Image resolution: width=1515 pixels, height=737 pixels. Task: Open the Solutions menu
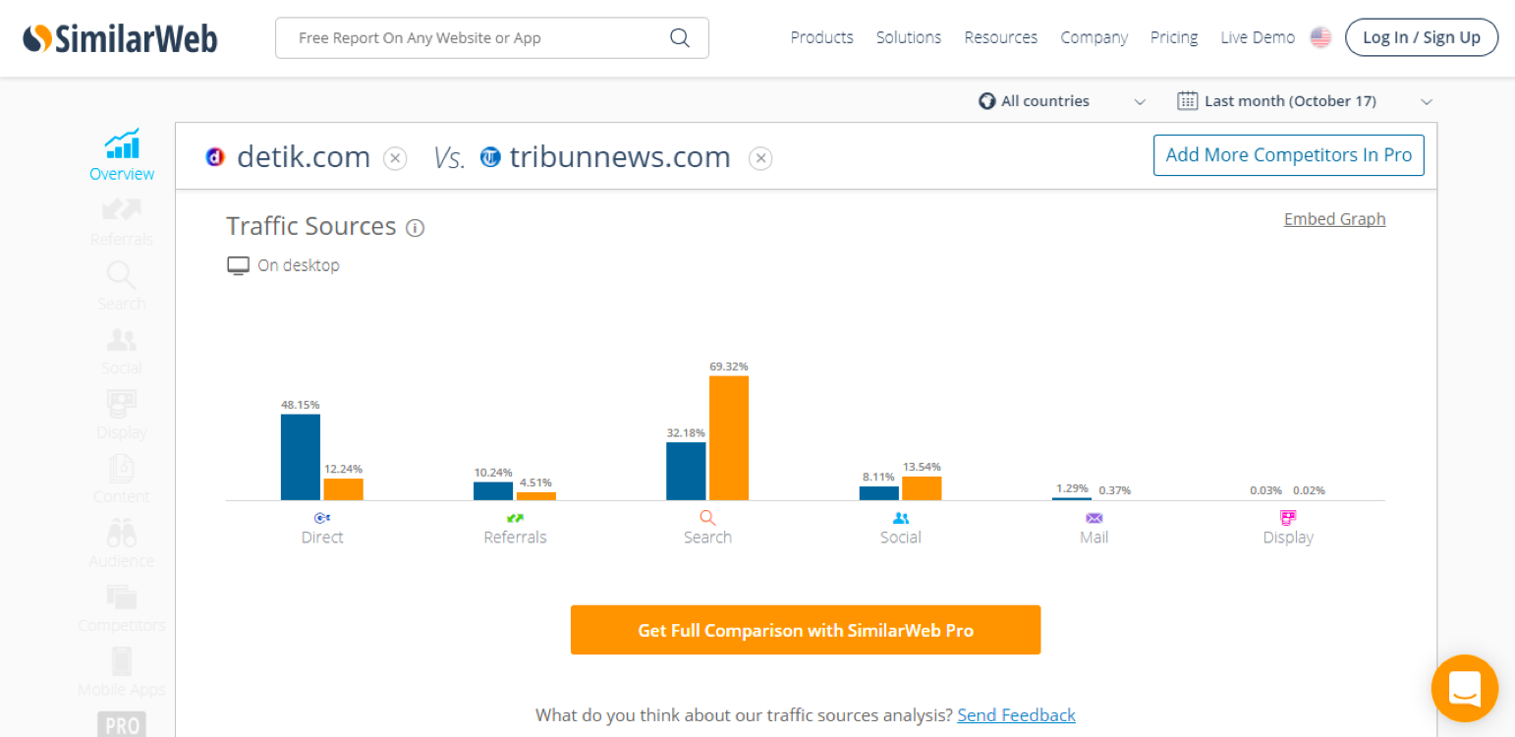(x=909, y=37)
